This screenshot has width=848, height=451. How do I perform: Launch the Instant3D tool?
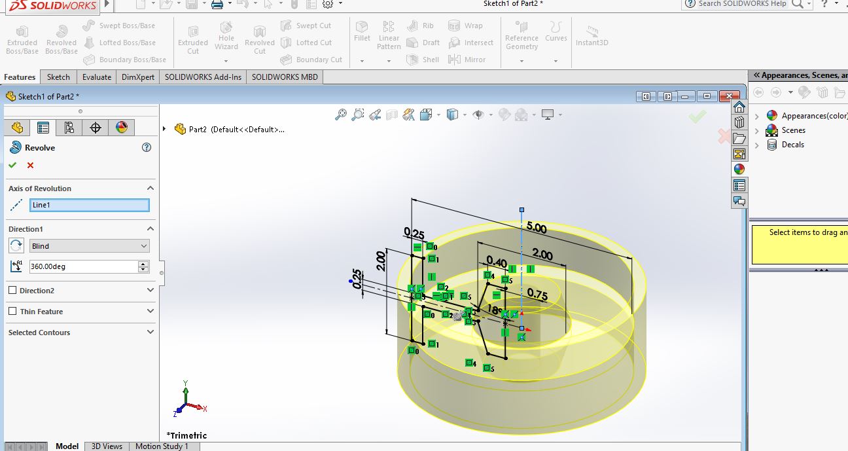coord(592,37)
